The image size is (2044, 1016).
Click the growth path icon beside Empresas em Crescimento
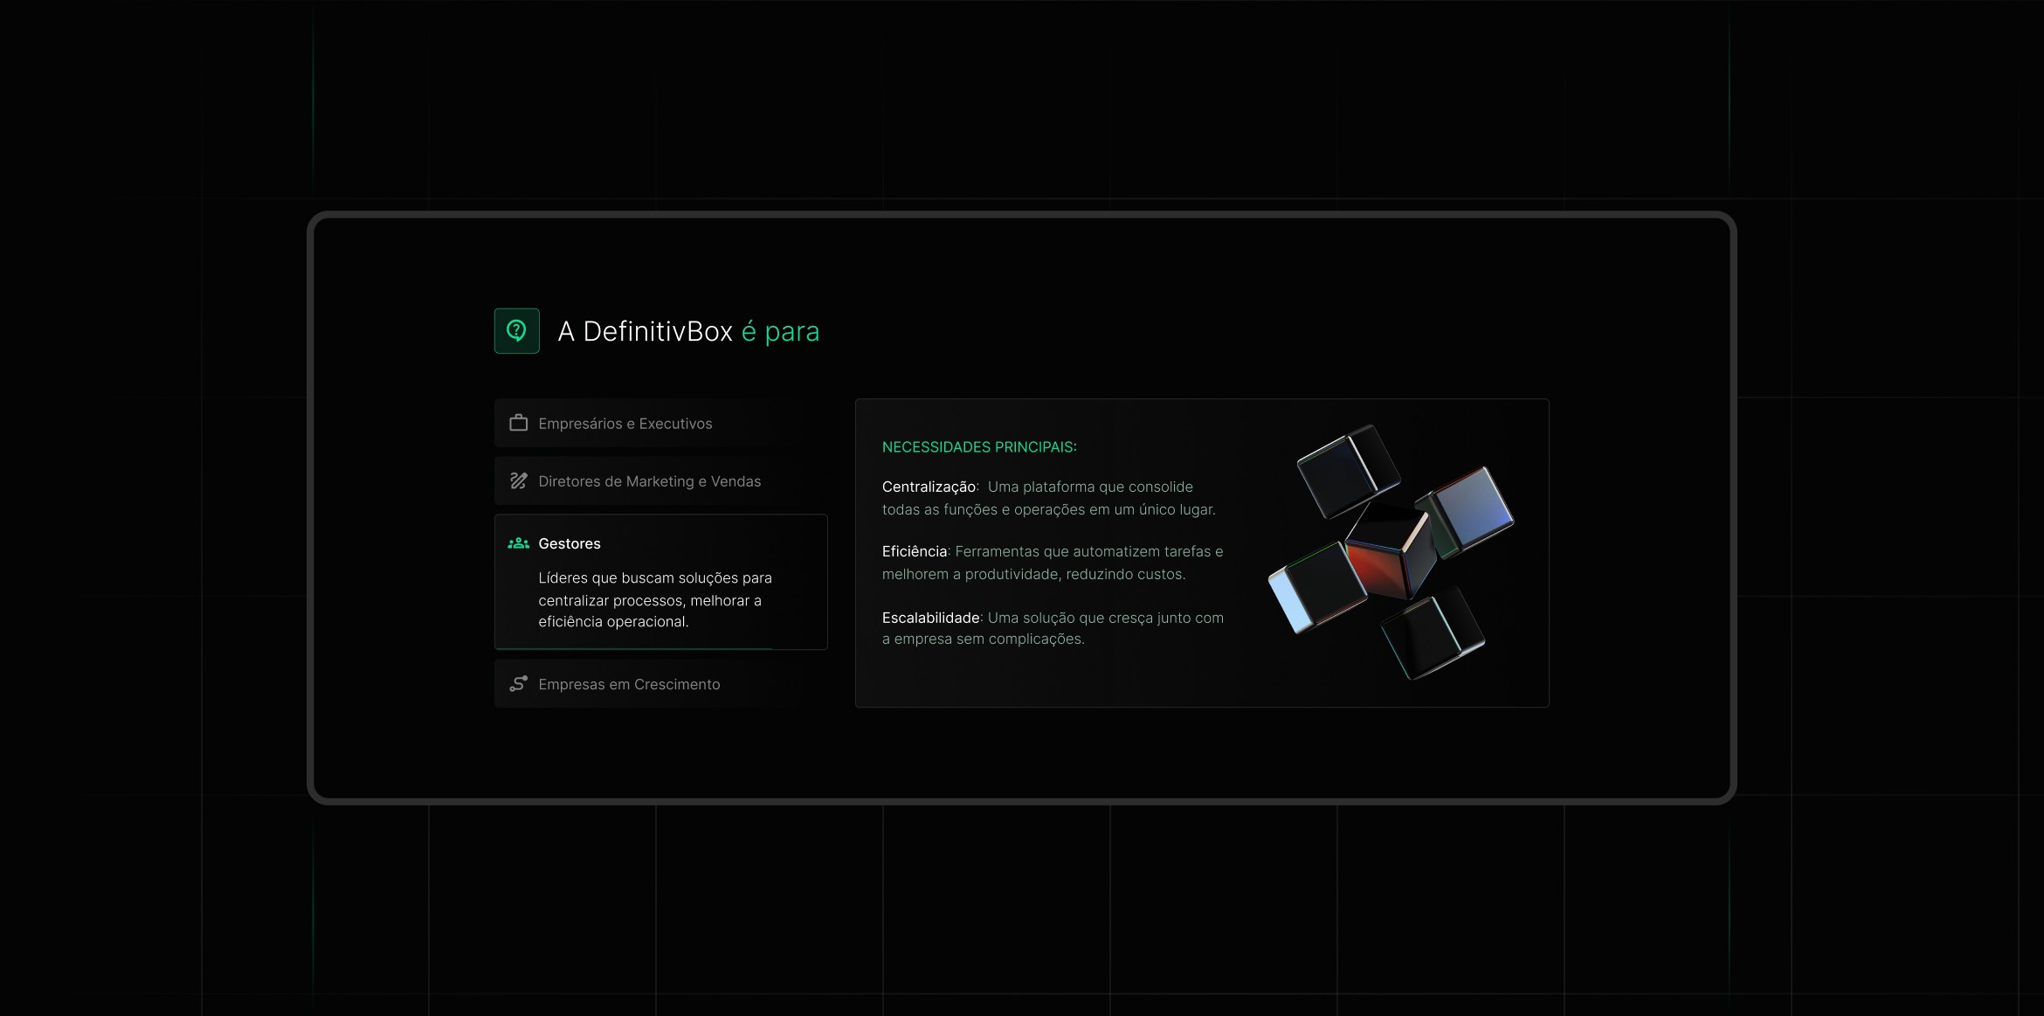pos(518,683)
